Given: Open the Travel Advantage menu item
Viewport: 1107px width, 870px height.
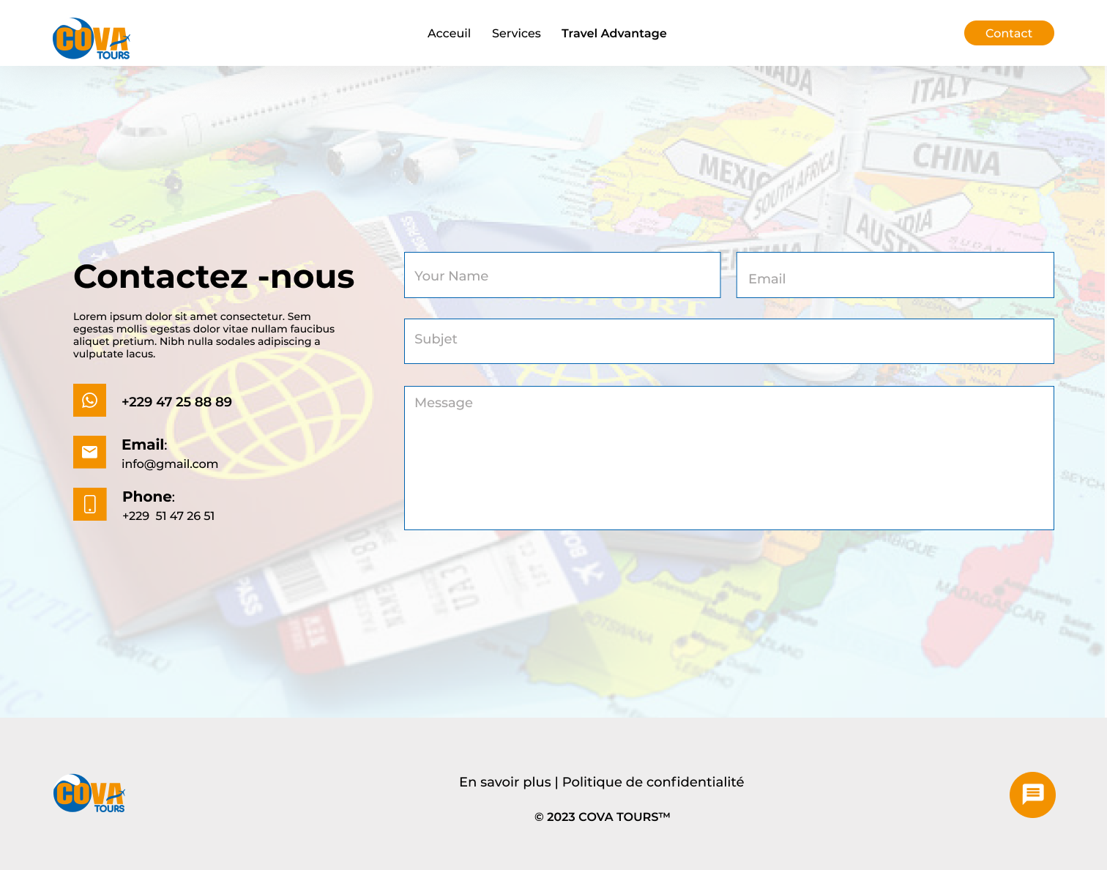Looking at the screenshot, I should pos(614,33).
